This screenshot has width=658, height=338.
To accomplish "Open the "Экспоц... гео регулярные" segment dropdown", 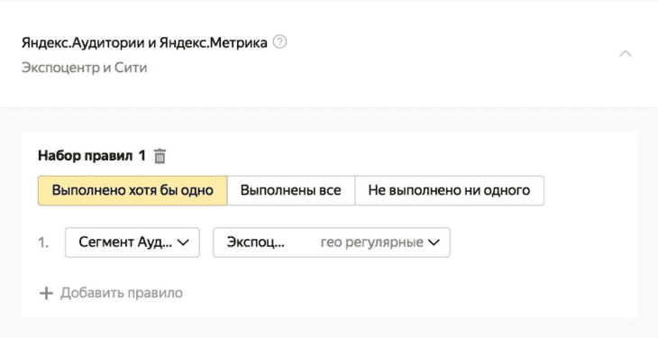I will 332,242.
